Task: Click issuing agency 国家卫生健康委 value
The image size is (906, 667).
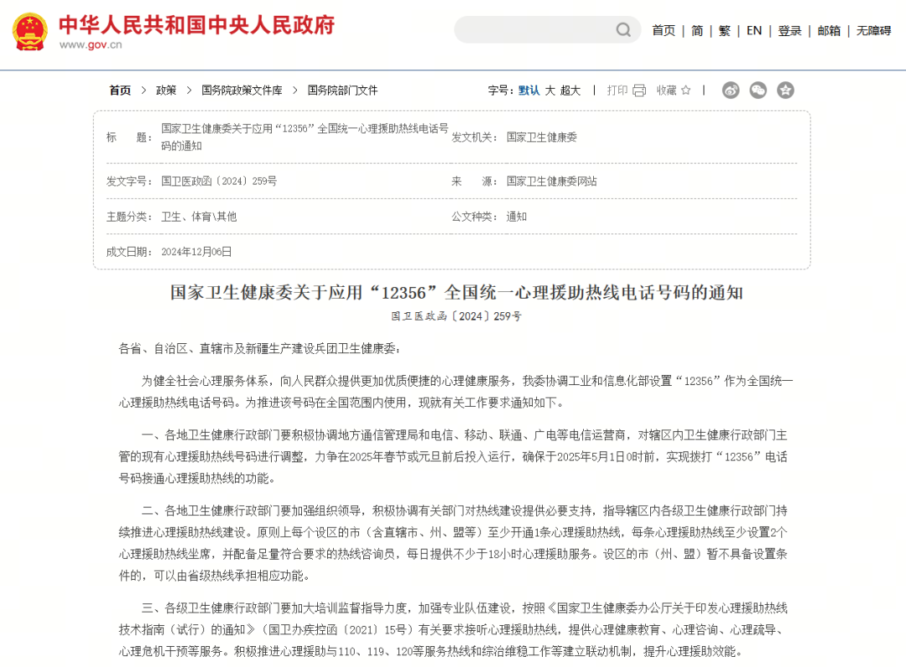Action: 541,138
